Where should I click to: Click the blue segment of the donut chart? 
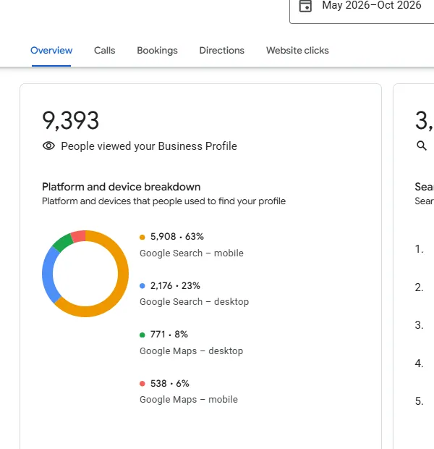click(x=48, y=275)
